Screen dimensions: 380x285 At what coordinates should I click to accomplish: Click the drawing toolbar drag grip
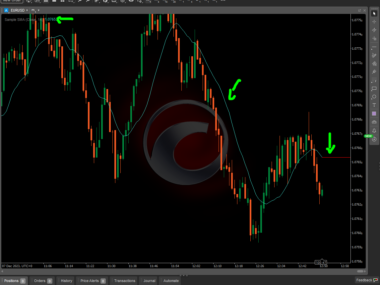coord(374,9)
